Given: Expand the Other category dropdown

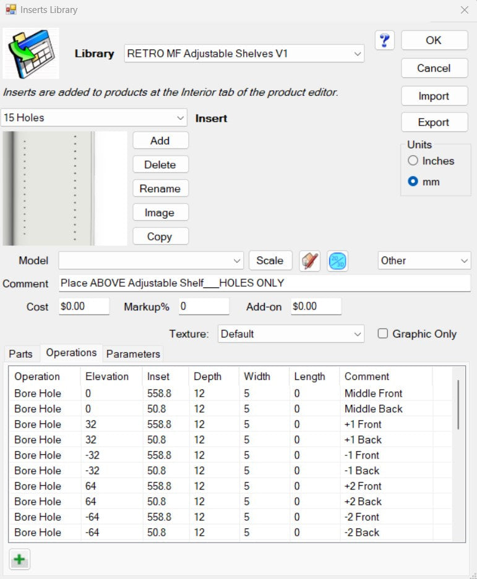Looking at the screenshot, I should click(x=424, y=261).
